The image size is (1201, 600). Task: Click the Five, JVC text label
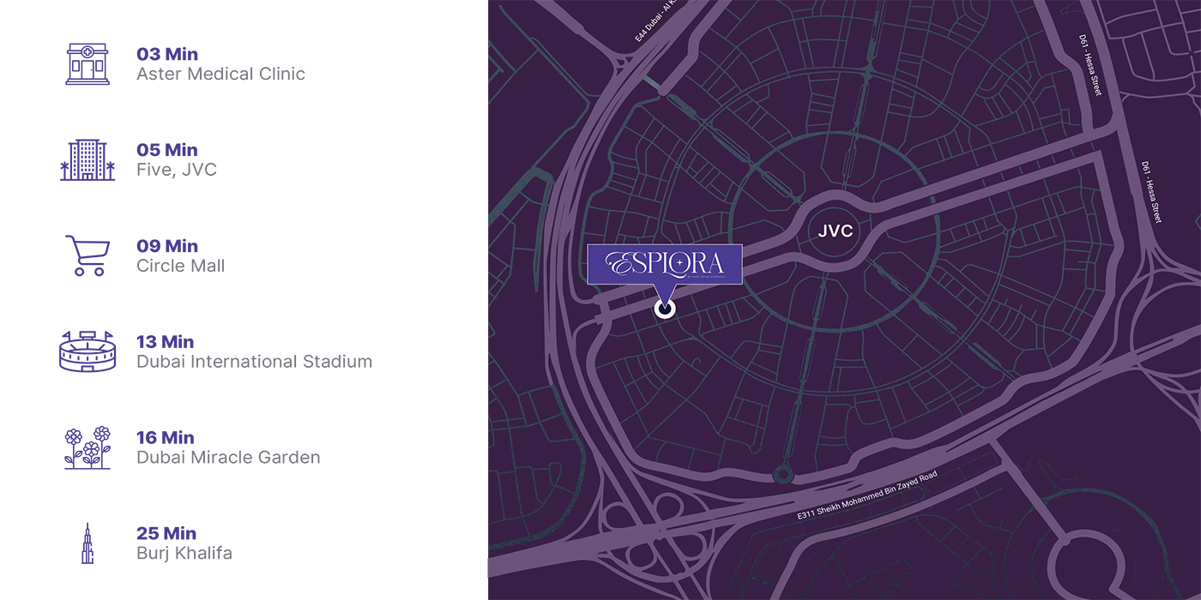click(x=177, y=170)
